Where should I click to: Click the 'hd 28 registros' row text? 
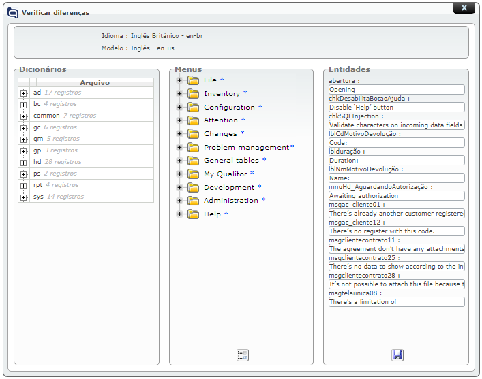(57, 162)
